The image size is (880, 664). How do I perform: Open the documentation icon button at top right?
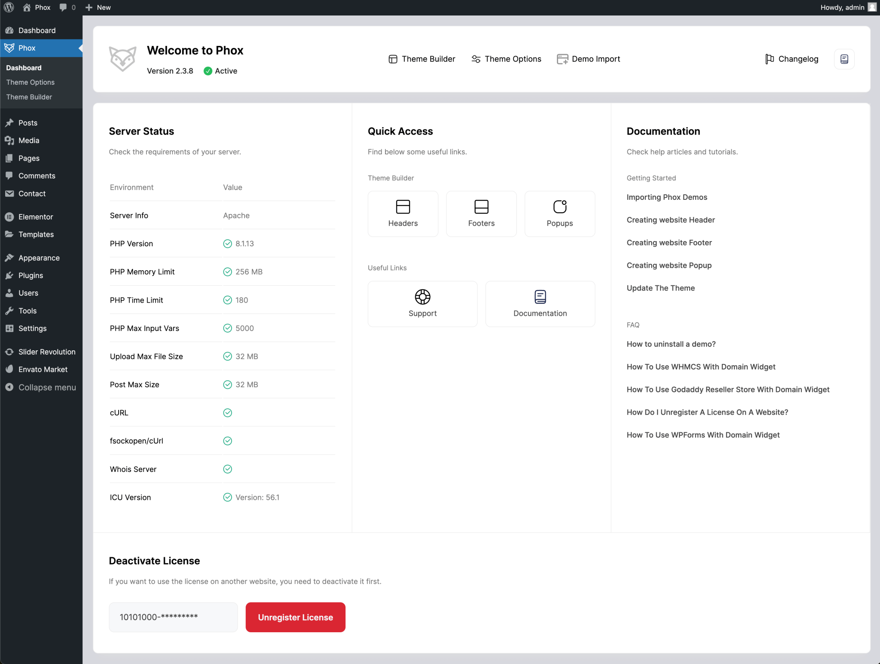(x=844, y=59)
